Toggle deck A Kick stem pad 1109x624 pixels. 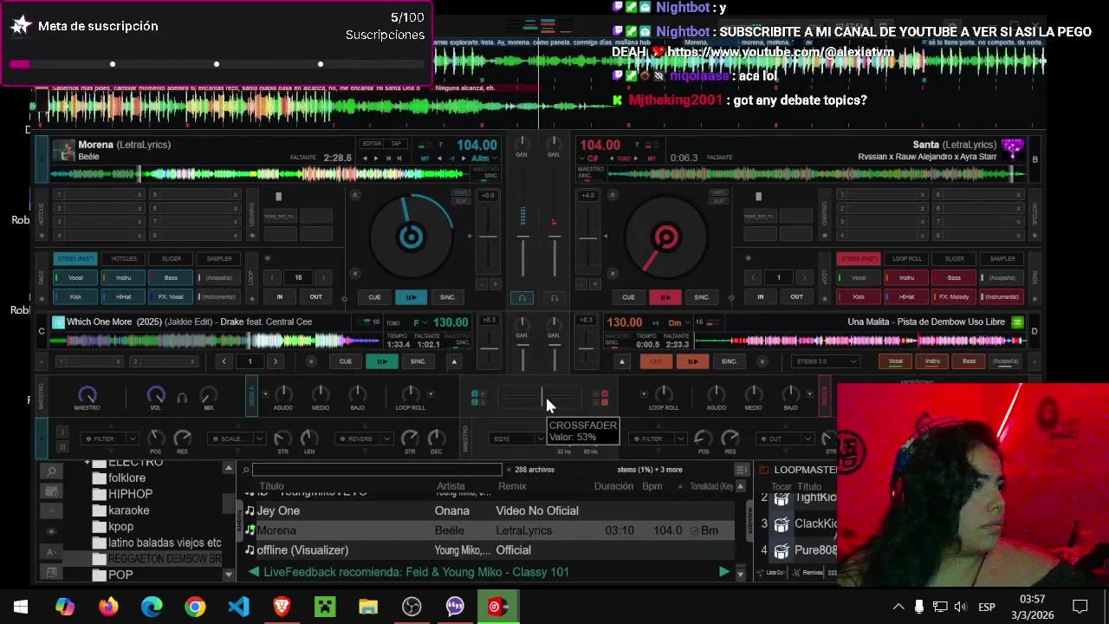75,297
